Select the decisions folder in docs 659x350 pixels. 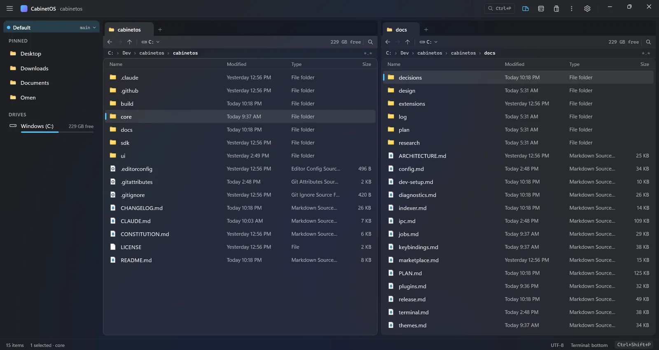(518, 77)
